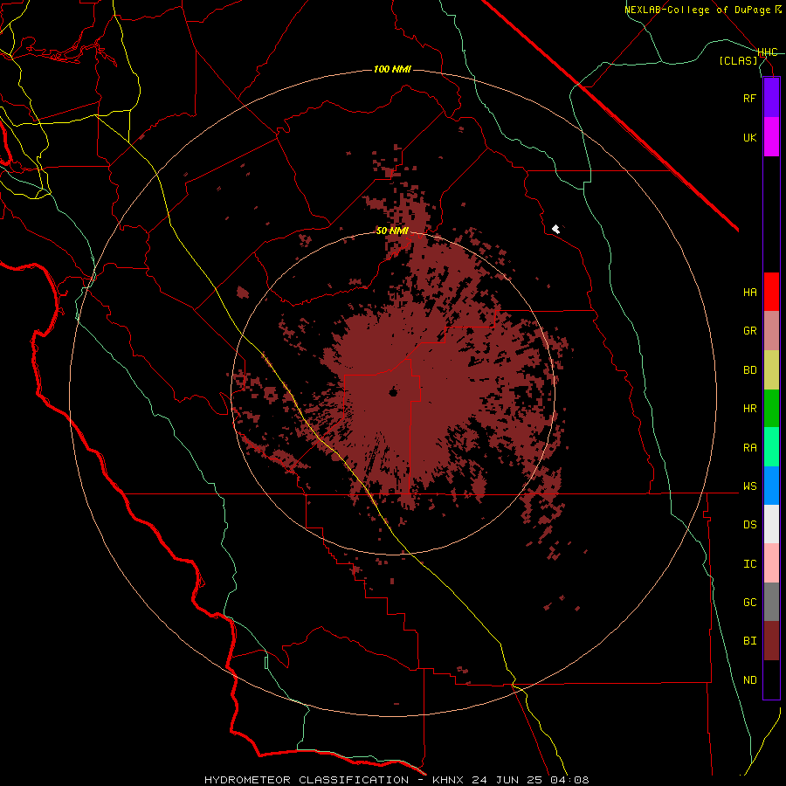786x786 pixels.
Task: Click the GC gray legend swatch
Action: click(x=771, y=602)
